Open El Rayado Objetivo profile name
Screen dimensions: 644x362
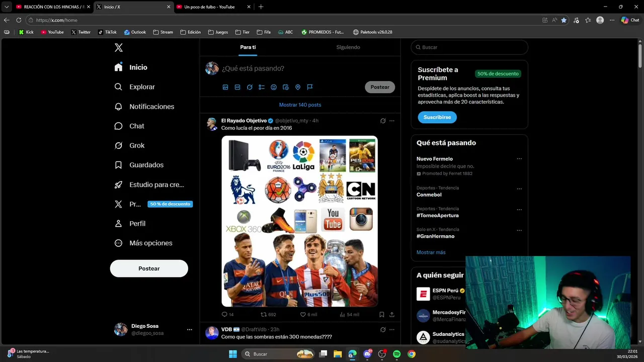click(x=244, y=121)
